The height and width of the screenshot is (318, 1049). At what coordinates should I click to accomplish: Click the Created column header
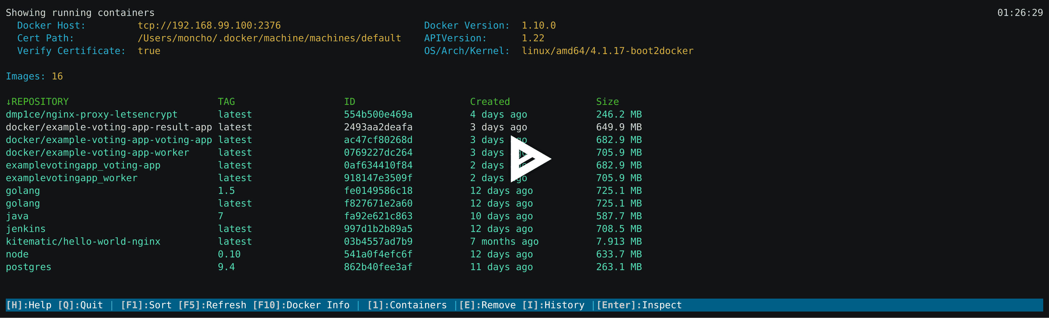(x=490, y=101)
